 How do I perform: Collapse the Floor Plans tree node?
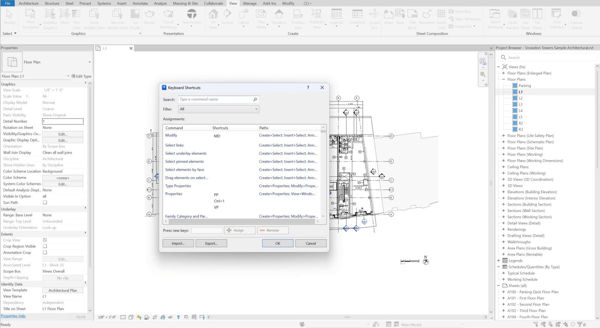point(504,79)
